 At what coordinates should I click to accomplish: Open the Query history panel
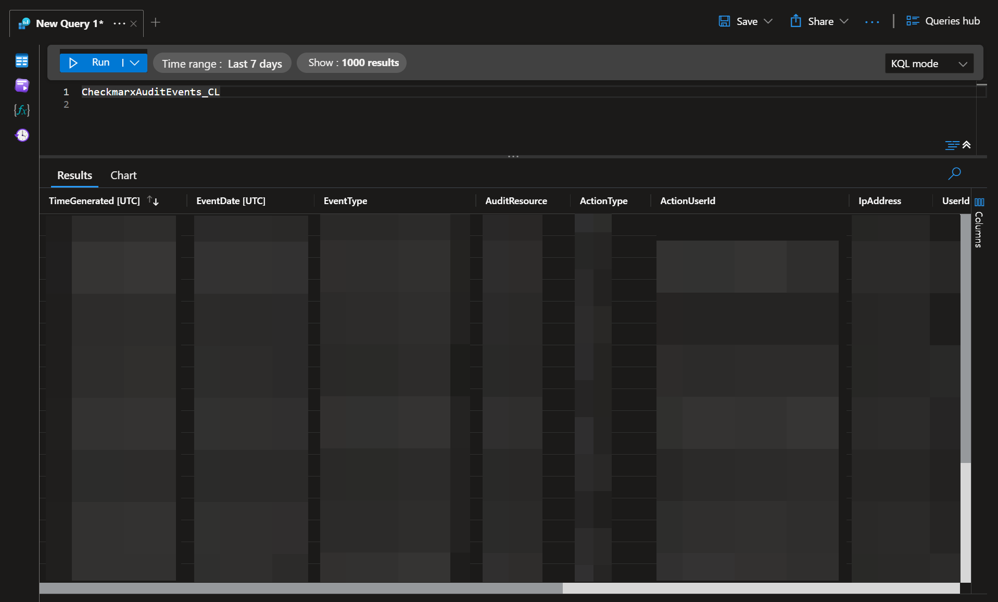coord(22,135)
